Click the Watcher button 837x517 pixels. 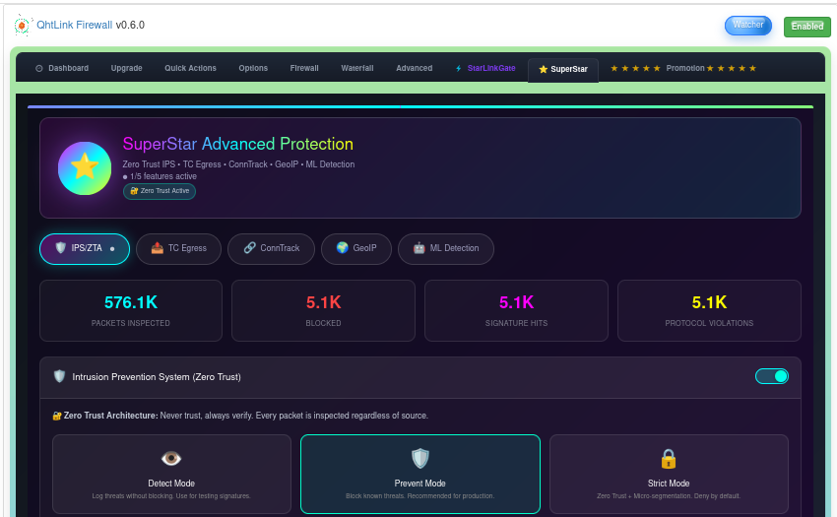pos(748,26)
